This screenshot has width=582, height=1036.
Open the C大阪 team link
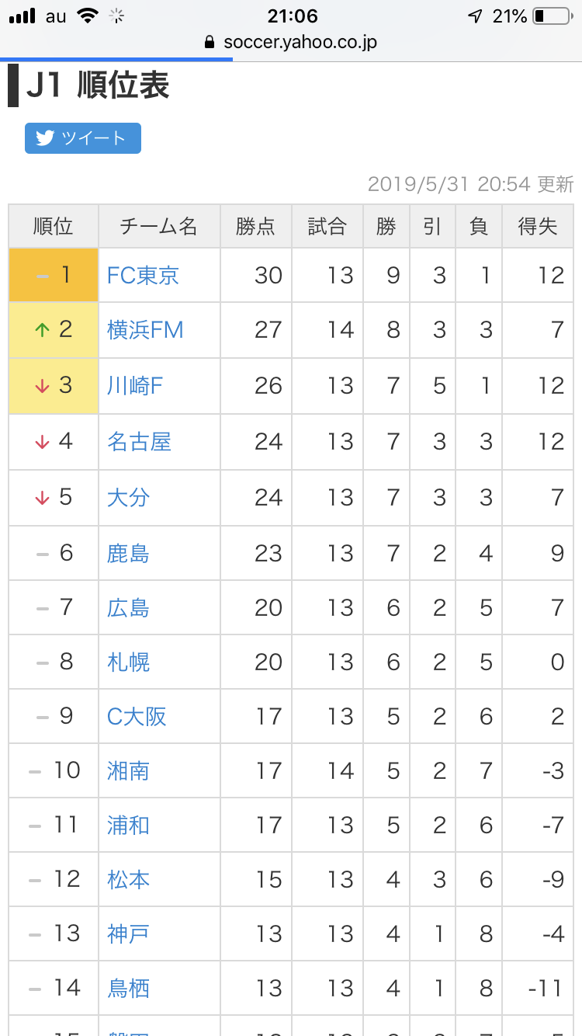pyautogui.click(x=137, y=716)
